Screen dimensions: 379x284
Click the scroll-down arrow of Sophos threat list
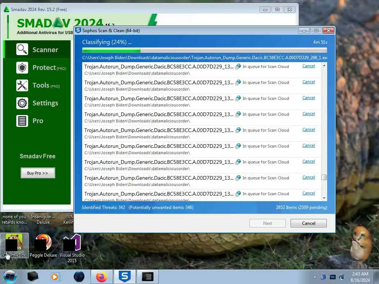point(324,198)
